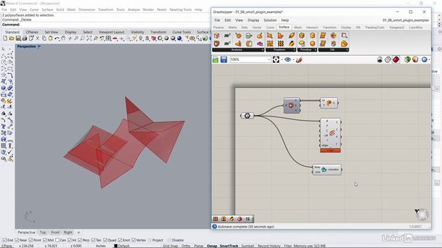Toggle the End osnap checkbox
Image resolution: width=442 pixels, height=248 pixels.
5,240
